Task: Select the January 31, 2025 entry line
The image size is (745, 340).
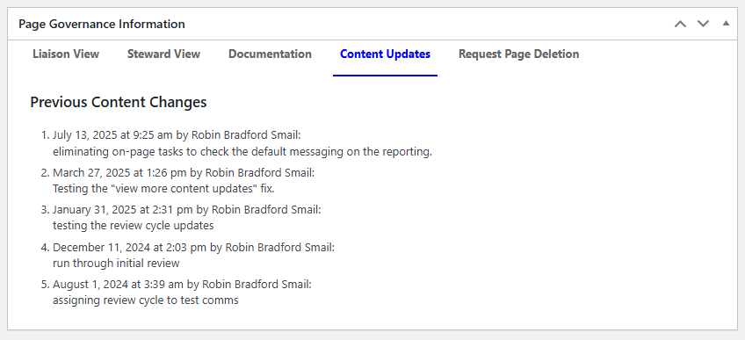Action: 187,209
